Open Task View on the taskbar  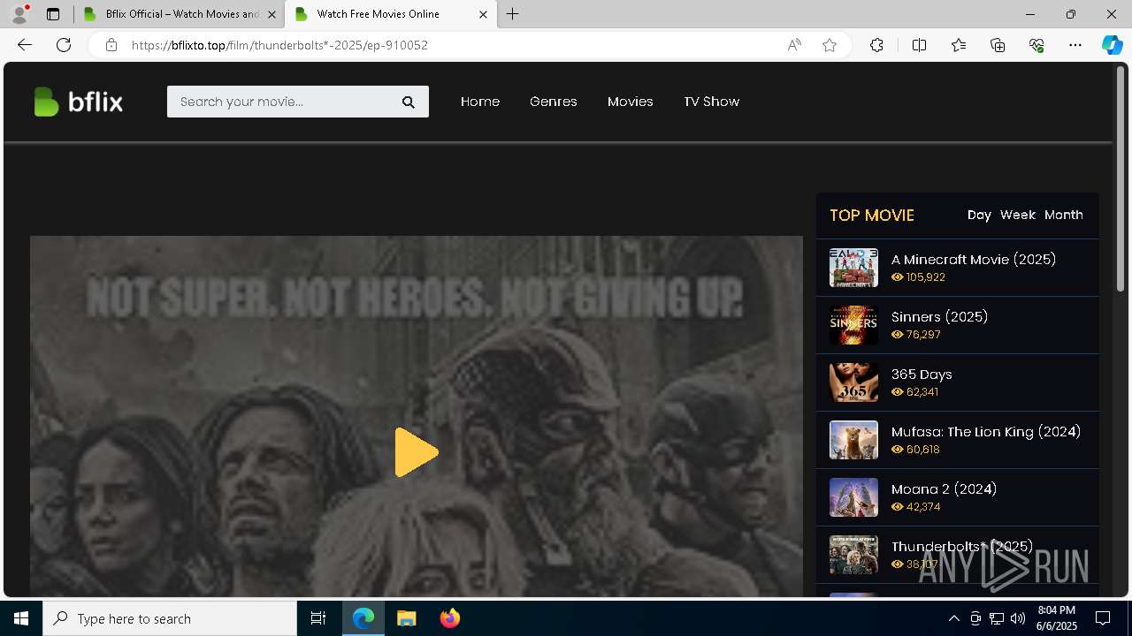coord(318,618)
